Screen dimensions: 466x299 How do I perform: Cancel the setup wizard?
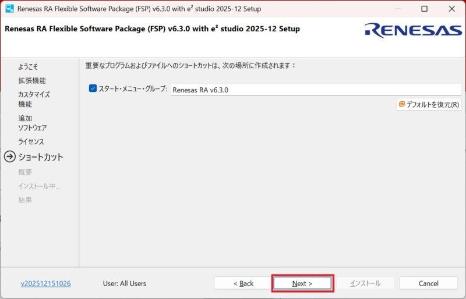pos(428,283)
